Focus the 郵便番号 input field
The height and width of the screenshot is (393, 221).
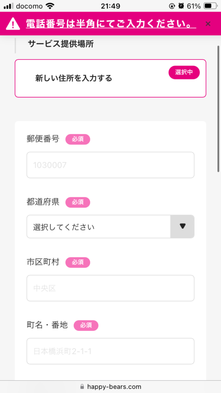click(x=110, y=165)
